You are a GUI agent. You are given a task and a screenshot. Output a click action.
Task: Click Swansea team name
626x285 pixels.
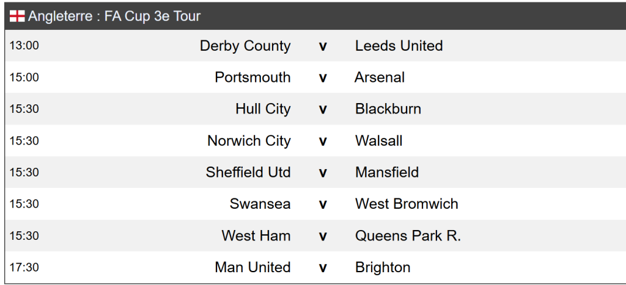(260, 204)
